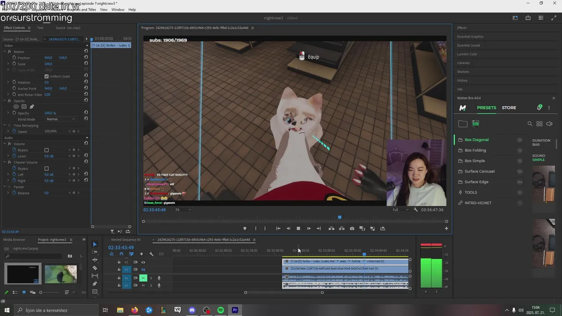Toggle lock on V2 track
The width and height of the screenshot is (562, 316).
click(x=119, y=262)
